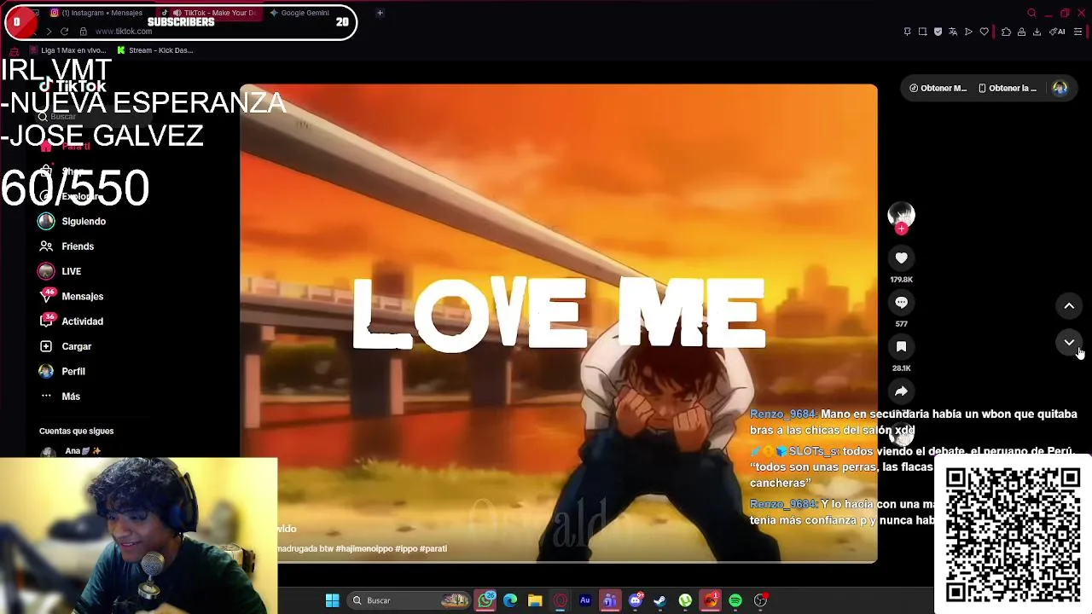This screenshot has height=614, width=1092.
Task: Open Steam from the taskbar
Action: point(659,600)
